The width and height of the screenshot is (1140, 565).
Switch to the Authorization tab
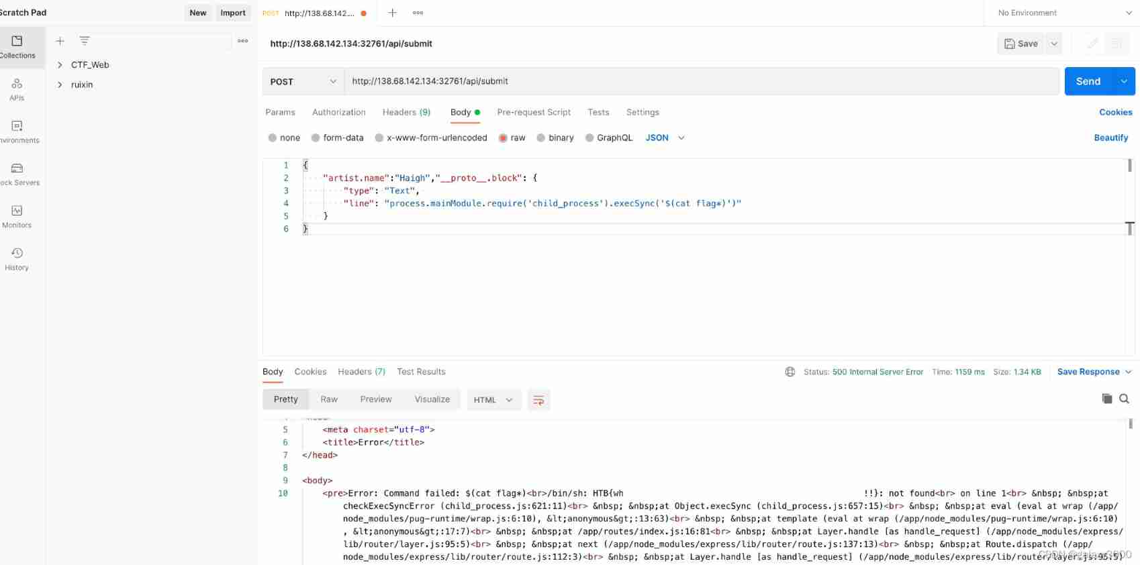[x=339, y=112]
